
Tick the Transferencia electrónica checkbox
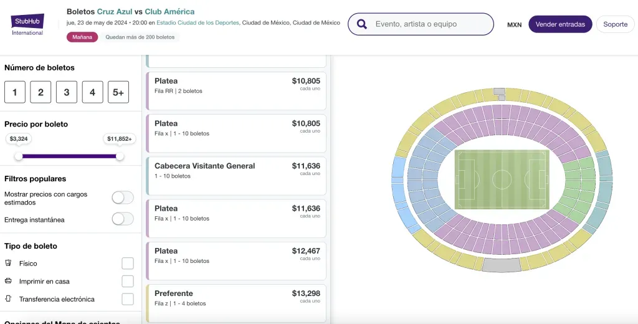pyautogui.click(x=128, y=299)
